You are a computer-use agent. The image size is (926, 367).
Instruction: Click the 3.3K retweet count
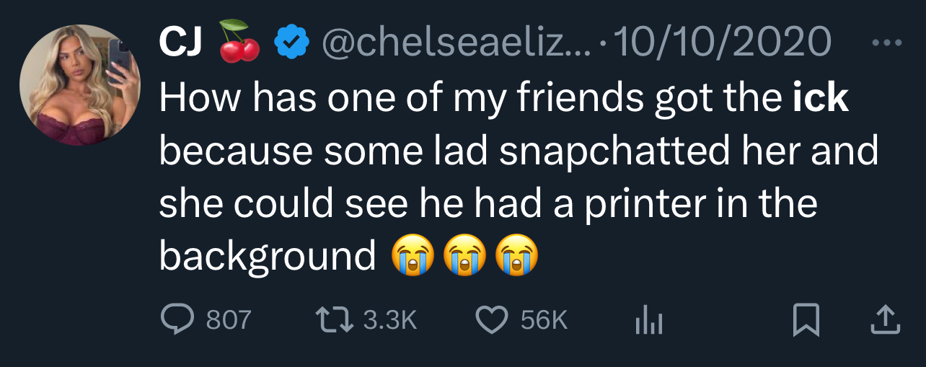click(390, 320)
